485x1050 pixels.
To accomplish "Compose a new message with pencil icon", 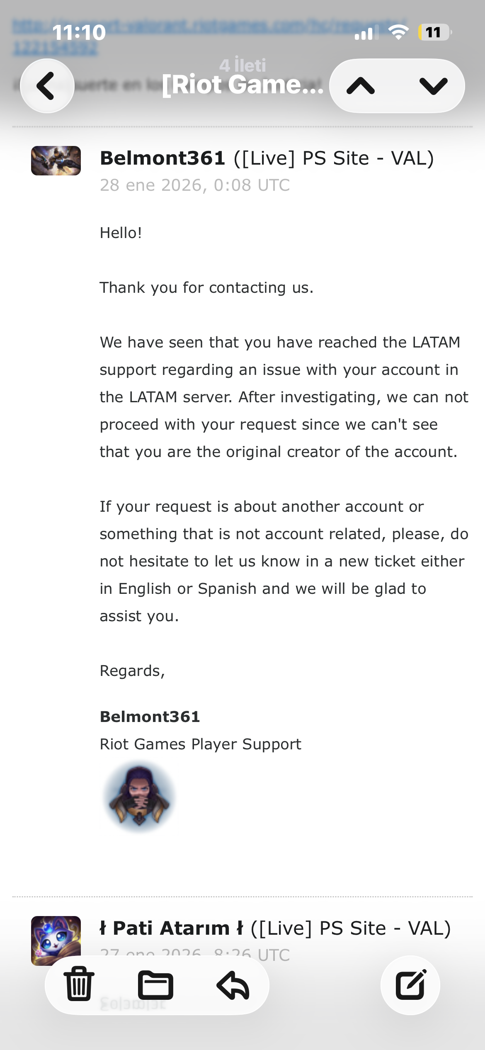I will [410, 985].
